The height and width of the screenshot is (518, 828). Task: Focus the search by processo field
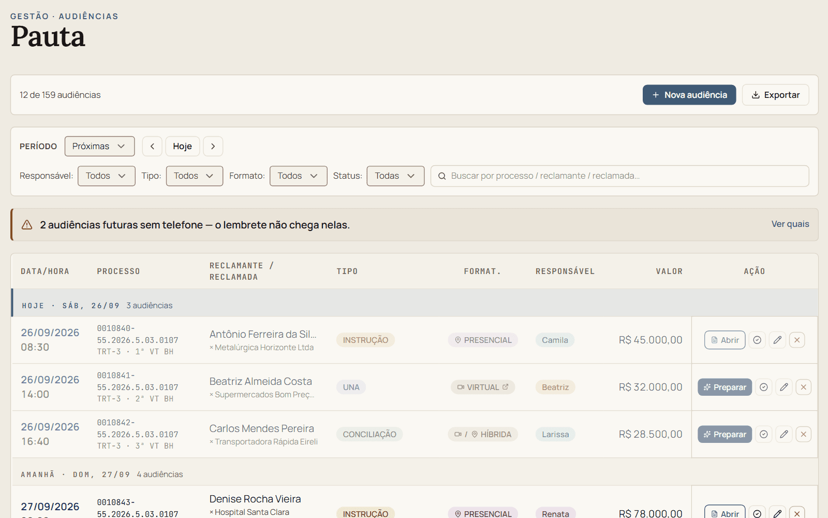click(619, 176)
